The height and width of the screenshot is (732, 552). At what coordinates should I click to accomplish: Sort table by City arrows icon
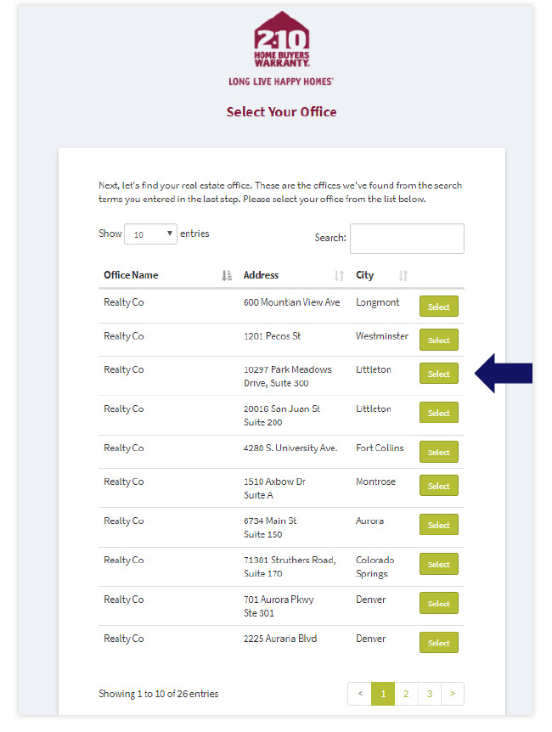(x=403, y=275)
